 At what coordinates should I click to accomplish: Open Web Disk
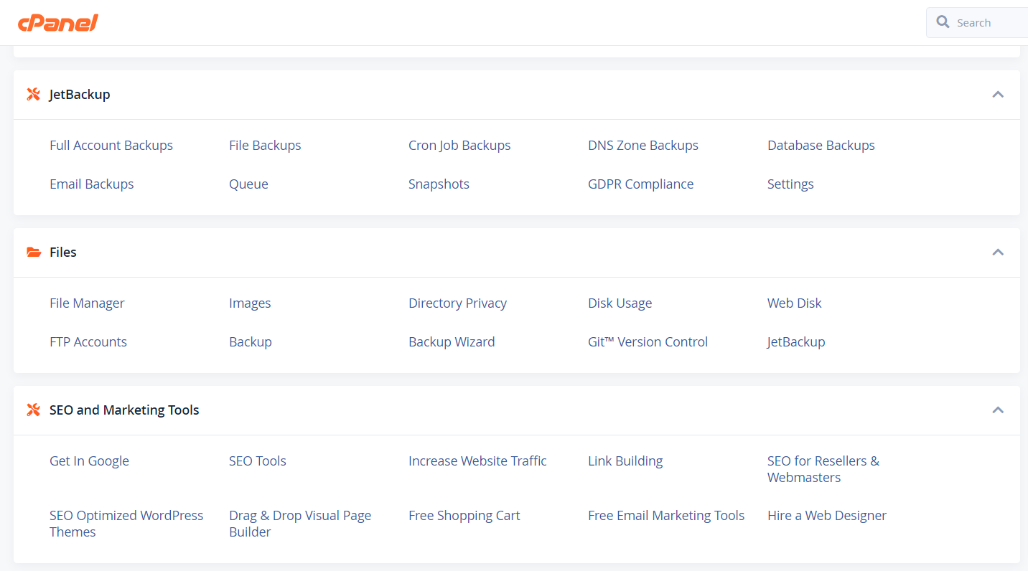point(794,303)
